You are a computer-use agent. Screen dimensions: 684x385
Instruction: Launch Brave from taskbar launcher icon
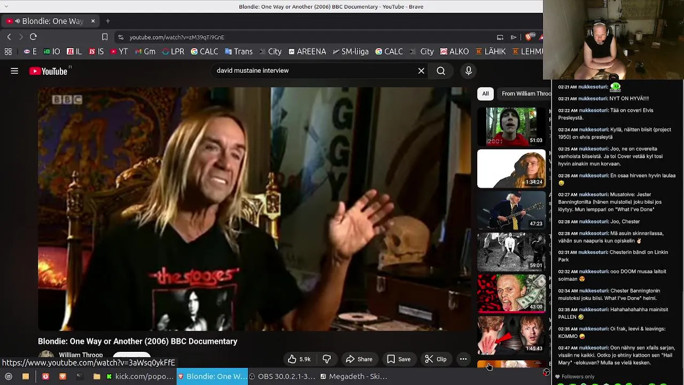point(63,376)
